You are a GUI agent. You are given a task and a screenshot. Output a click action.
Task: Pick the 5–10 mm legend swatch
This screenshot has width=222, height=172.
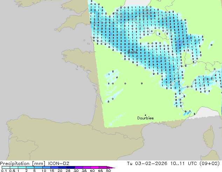[x=38, y=167]
